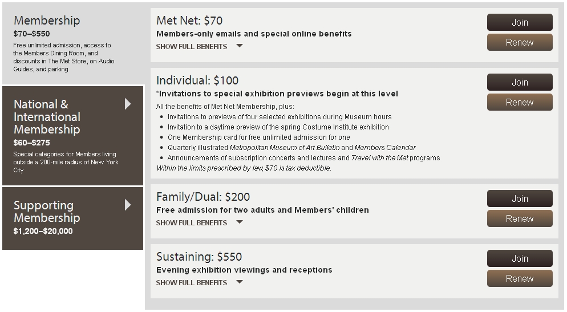Screen dimensions: 567x312
Task: Renew the Sustaining $550 membership
Action: 520,278
